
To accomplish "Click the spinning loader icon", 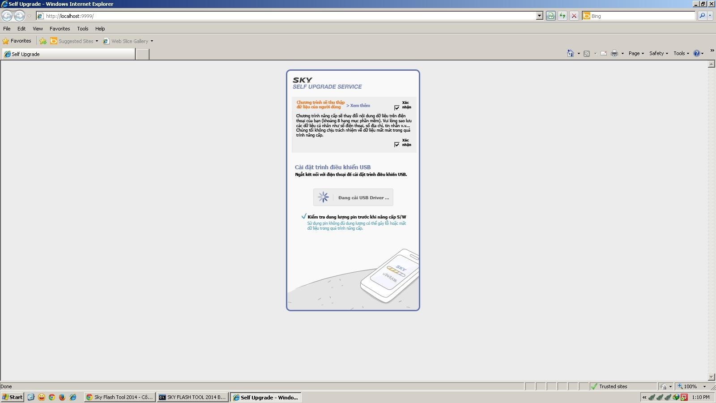I will [323, 197].
